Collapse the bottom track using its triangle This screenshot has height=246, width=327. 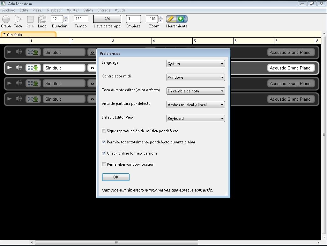pos(9,99)
